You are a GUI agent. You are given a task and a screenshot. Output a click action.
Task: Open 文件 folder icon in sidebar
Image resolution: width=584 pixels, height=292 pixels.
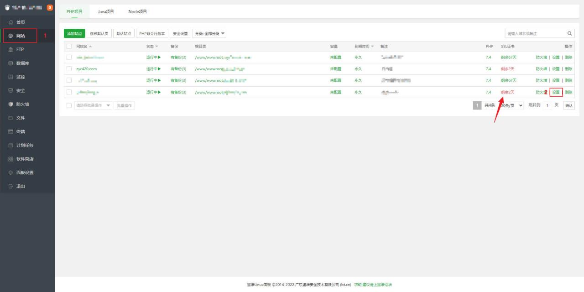tap(10, 118)
